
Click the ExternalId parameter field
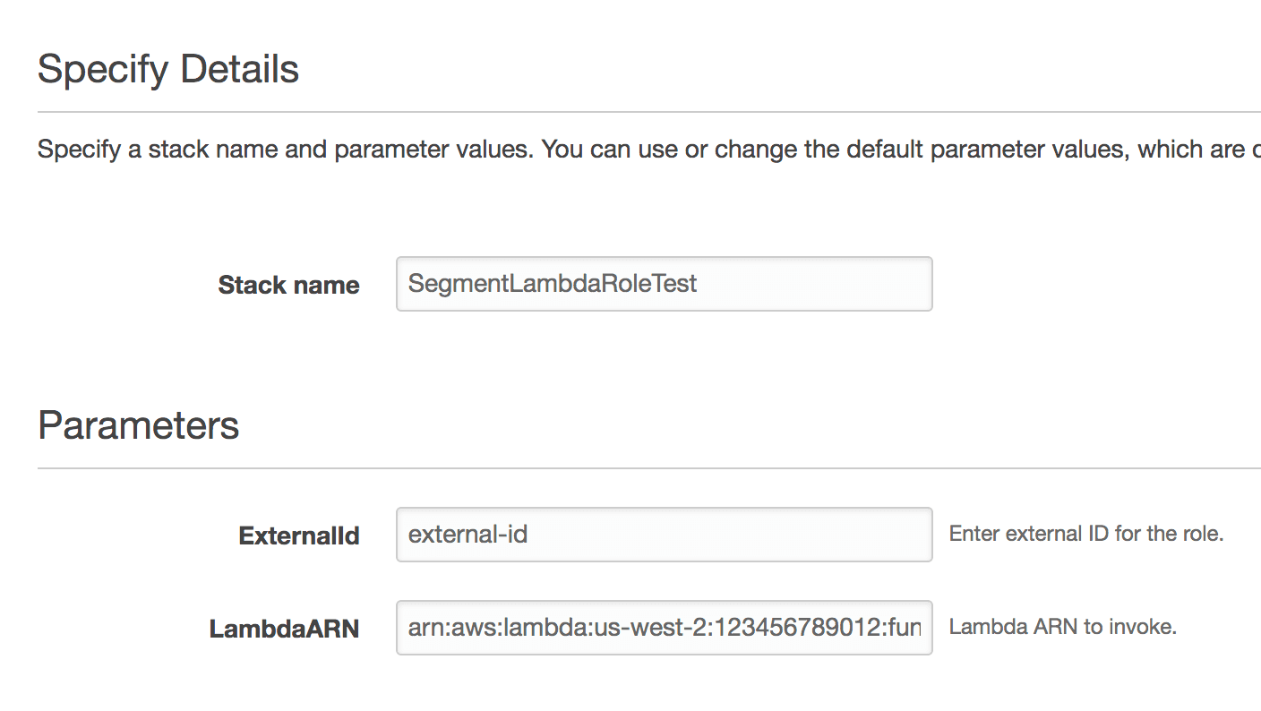click(663, 535)
